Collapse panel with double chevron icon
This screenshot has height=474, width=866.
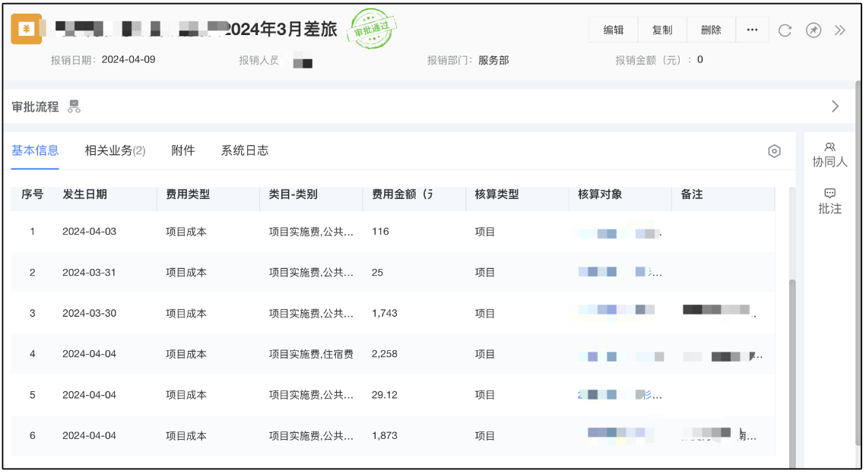coord(839,30)
